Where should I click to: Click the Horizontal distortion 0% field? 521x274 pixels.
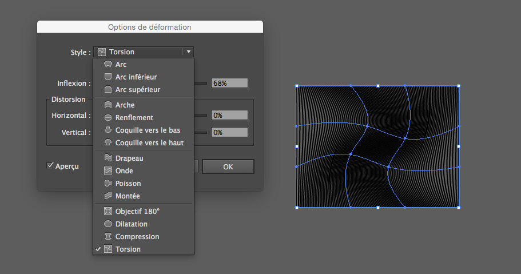tap(229, 115)
